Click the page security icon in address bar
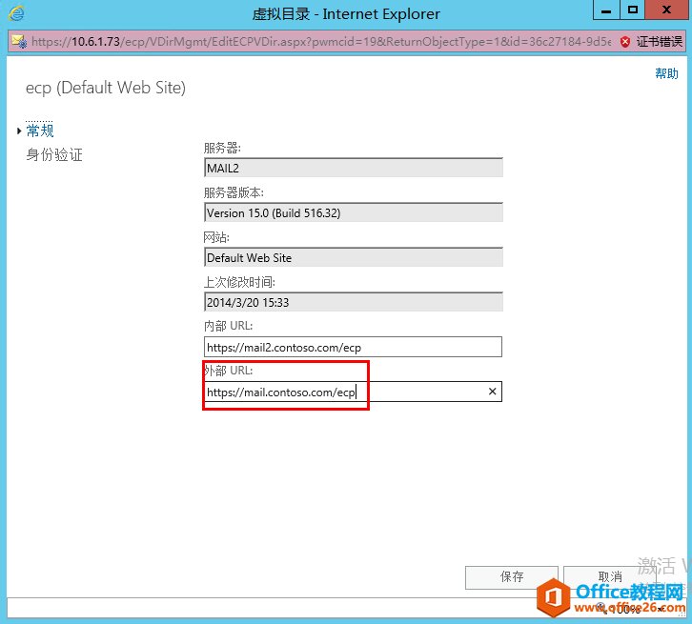The image size is (692, 624). tap(19, 42)
